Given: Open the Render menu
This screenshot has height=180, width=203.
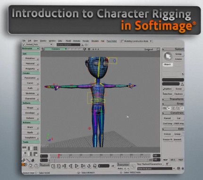Looking at the screenshot, I should 86,41.
